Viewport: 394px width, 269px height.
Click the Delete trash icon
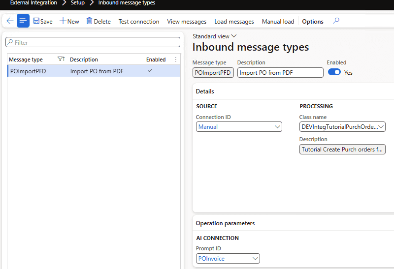pos(90,21)
